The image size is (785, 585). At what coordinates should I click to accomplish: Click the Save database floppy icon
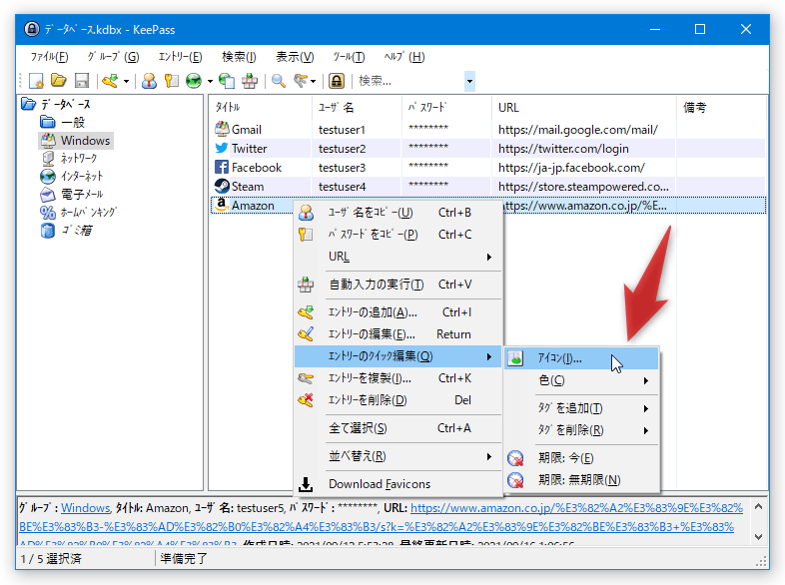82,81
